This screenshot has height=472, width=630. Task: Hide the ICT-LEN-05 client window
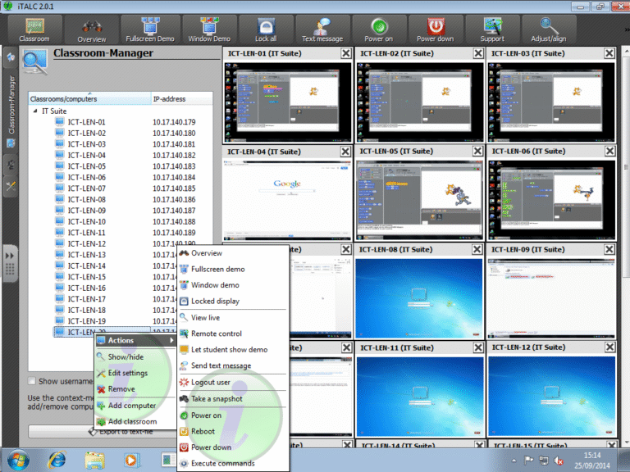477,152
